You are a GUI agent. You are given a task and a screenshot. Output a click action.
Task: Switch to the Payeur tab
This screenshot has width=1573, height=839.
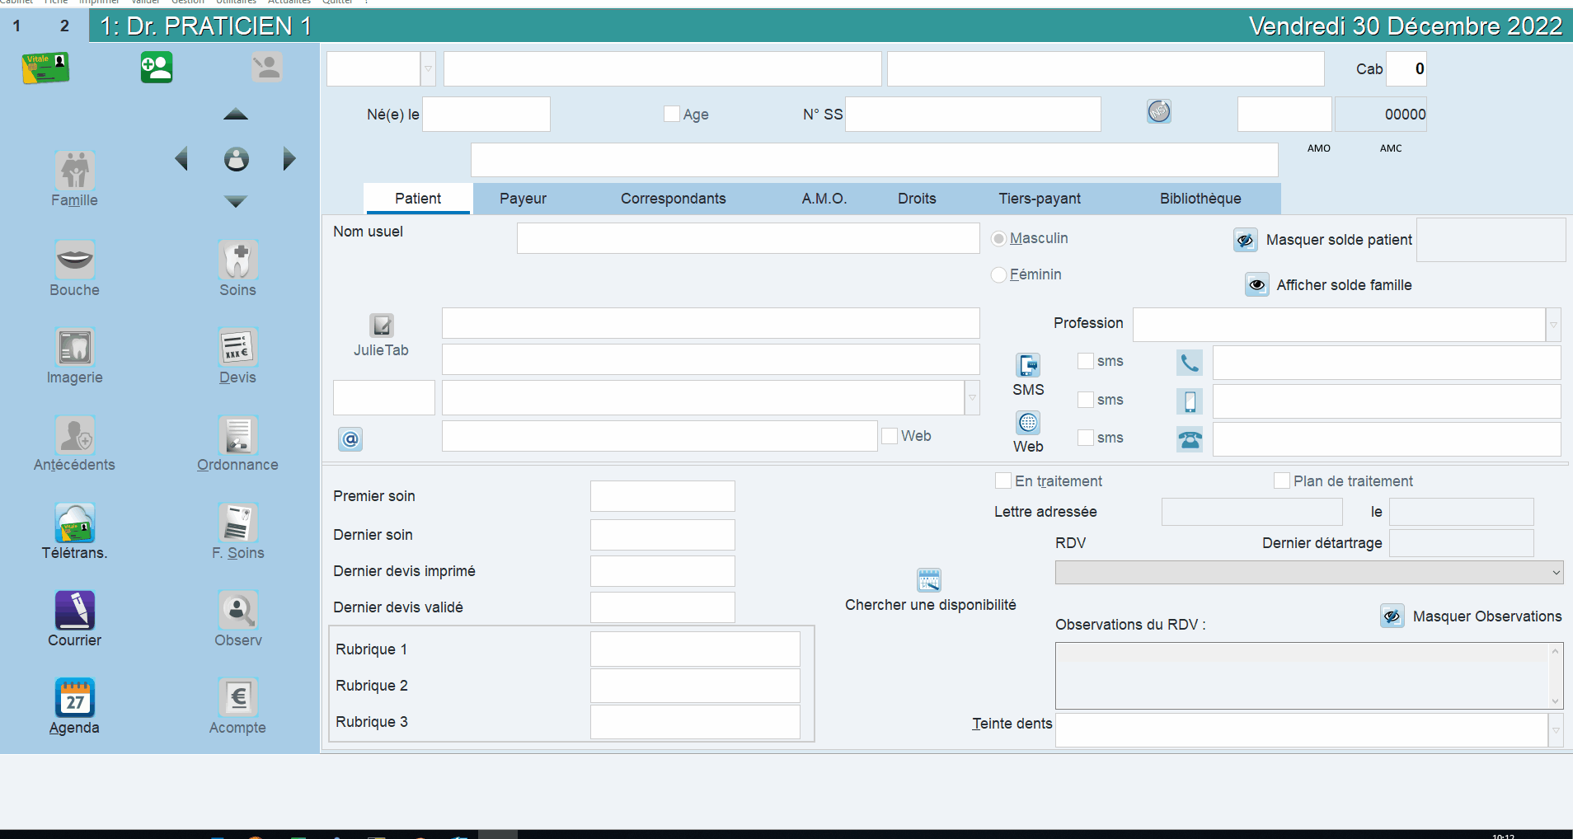(523, 199)
